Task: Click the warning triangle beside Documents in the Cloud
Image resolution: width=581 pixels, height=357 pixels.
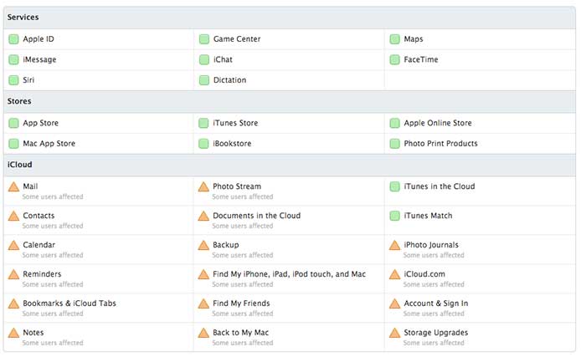Action: click(203, 216)
